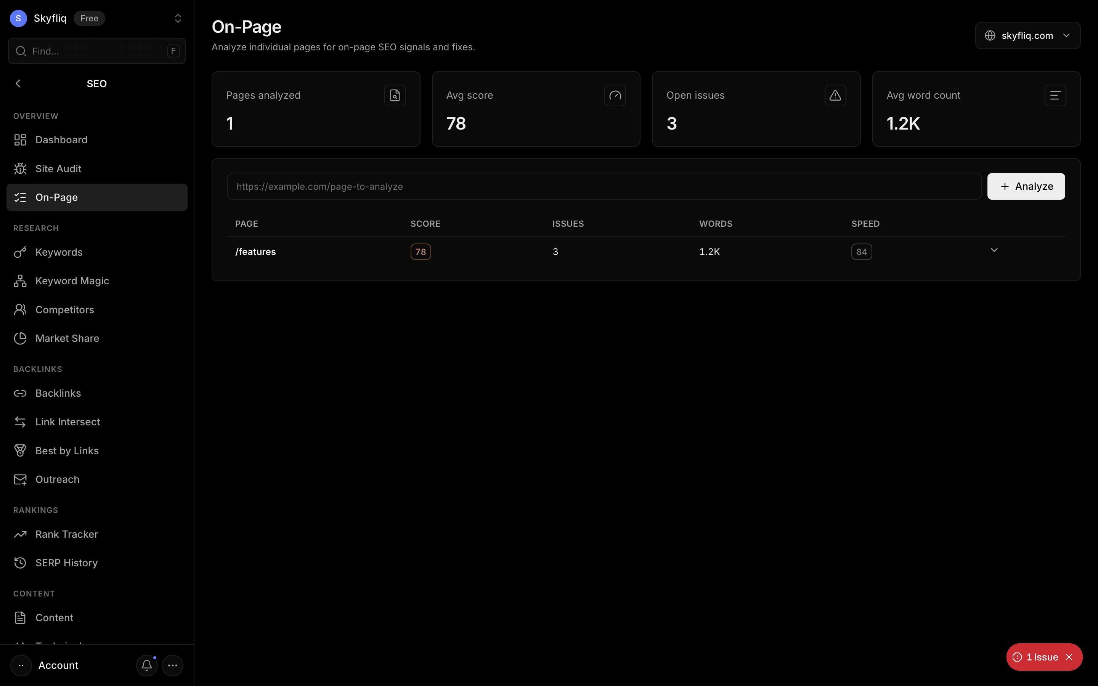The width and height of the screenshot is (1098, 686).
Task: Dismiss the 1 Issue badge with X
Action: (x=1069, y=657)
